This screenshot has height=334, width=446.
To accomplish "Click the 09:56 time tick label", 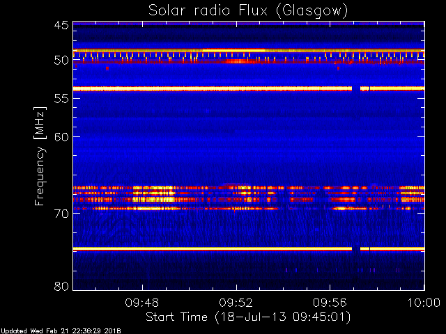I will [x=330, y=303].
